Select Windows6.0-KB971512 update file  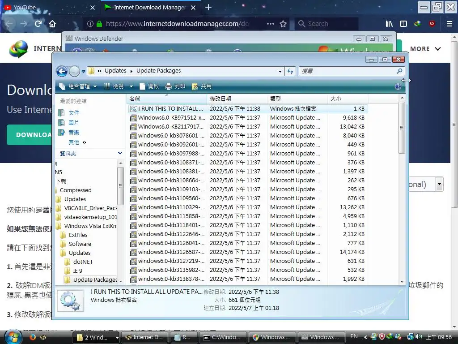[x=248, y=118]
